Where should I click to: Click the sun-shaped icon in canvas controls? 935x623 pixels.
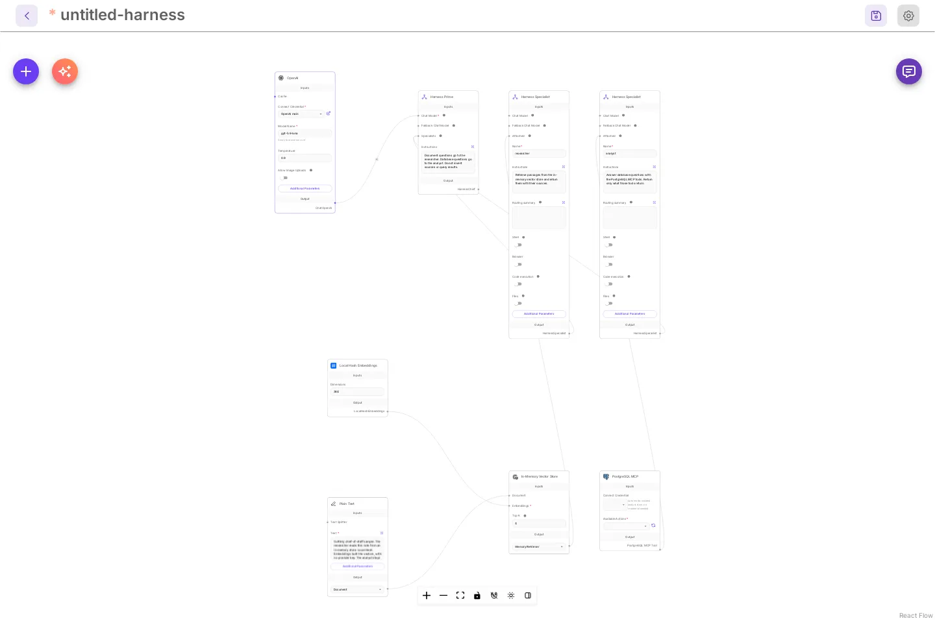tap(511, 596)
